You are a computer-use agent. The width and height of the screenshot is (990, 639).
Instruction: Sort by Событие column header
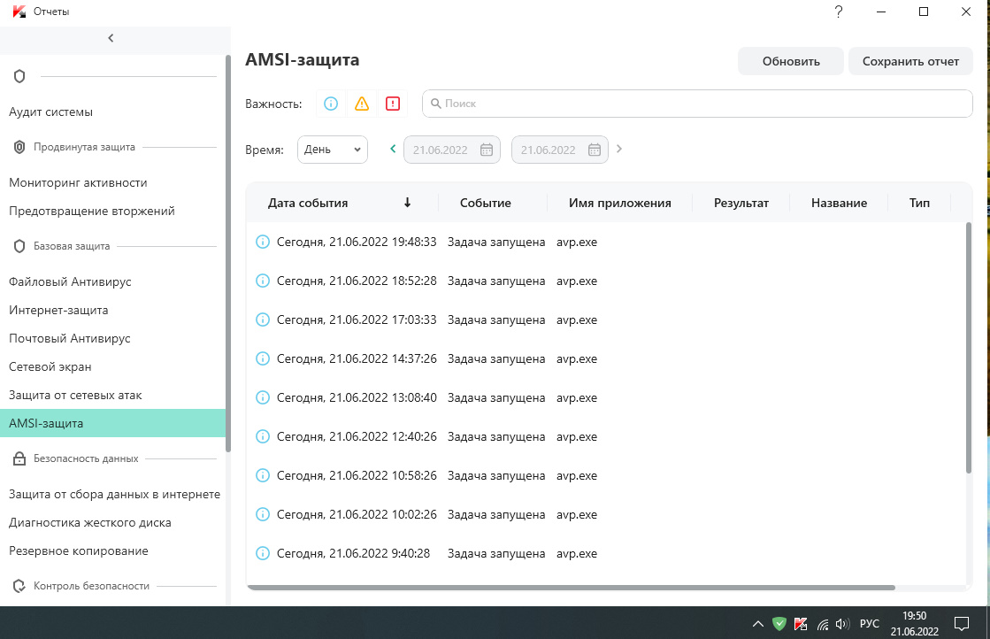tap(486, 203)
